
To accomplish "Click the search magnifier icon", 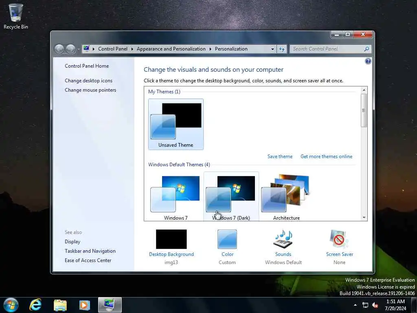I will point(367,49).
